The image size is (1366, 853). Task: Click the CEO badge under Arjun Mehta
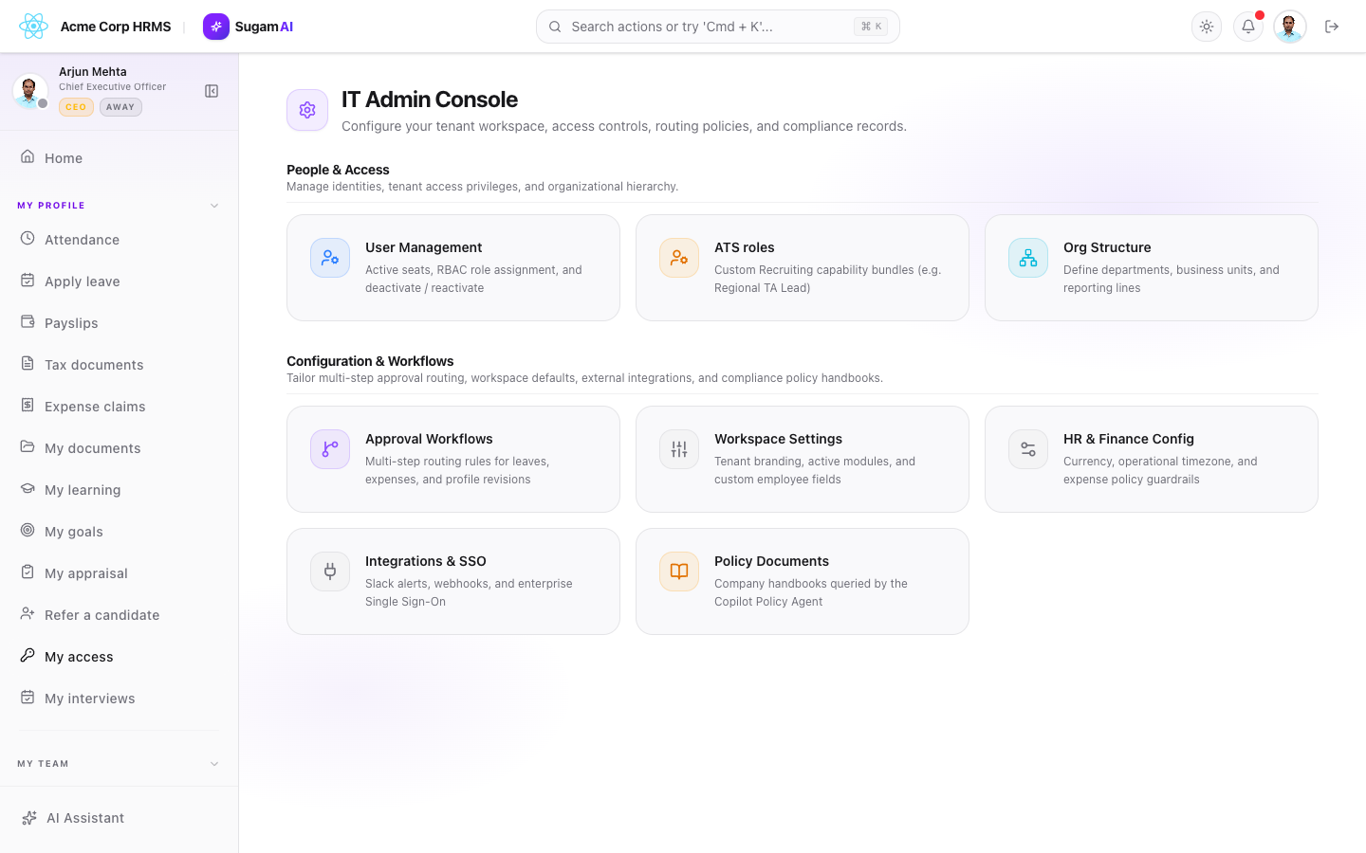click(x=76, y=107)
